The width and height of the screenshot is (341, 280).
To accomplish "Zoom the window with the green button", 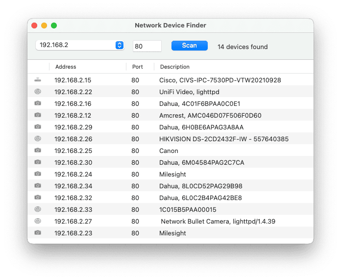I will point(54,25).
